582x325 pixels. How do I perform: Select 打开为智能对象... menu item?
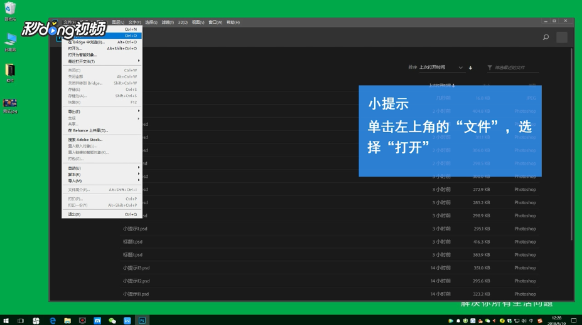click(102, 54)
